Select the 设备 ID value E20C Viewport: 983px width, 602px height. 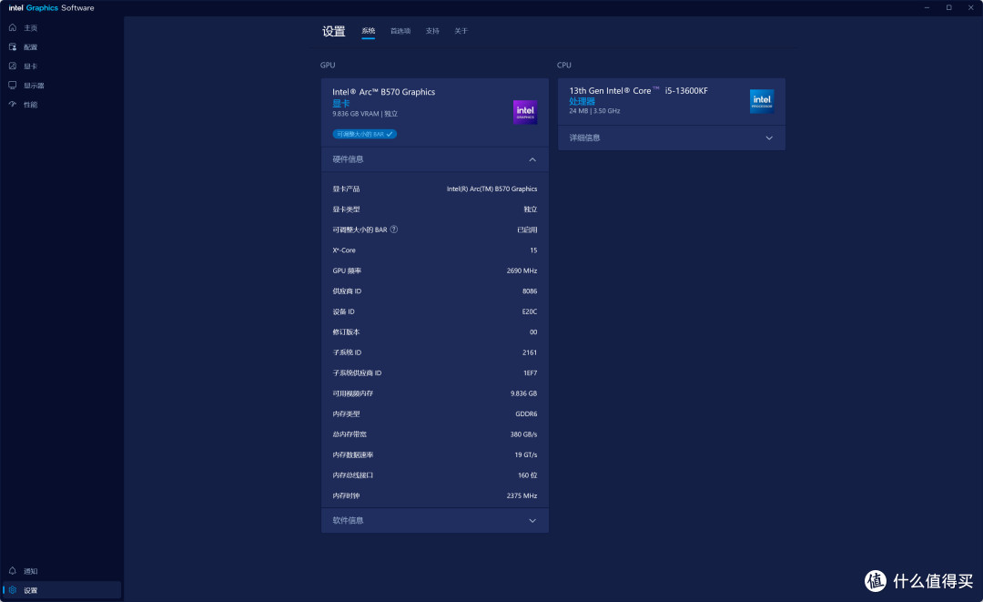point(530,311)
